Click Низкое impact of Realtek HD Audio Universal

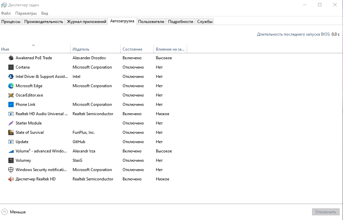[162, 114]
